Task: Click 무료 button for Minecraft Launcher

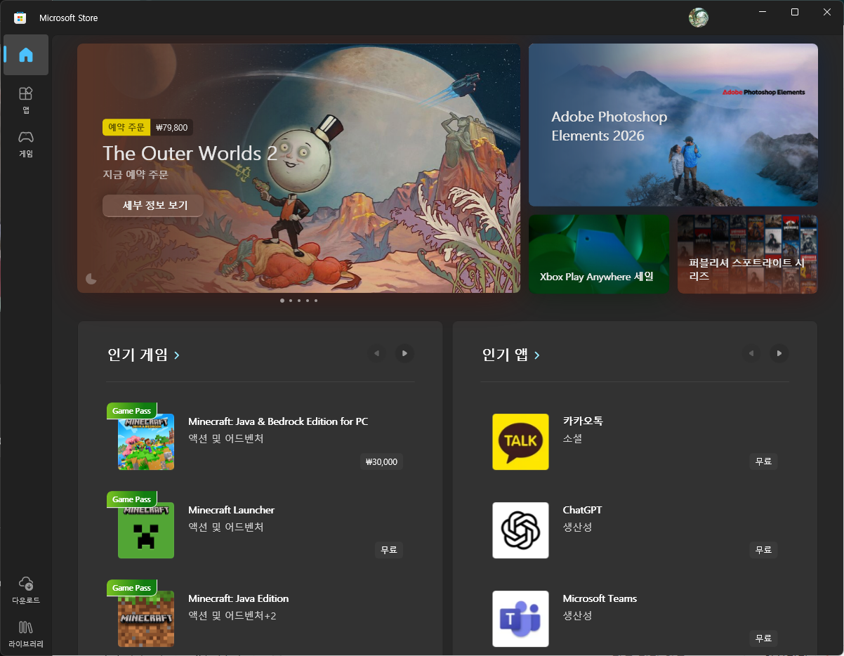Action: point(389,550)
